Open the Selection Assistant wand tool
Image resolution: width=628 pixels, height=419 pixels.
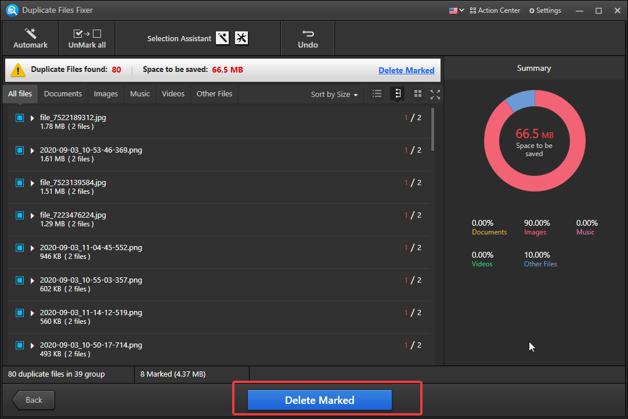pyautogui.click(x=222, y=38)
